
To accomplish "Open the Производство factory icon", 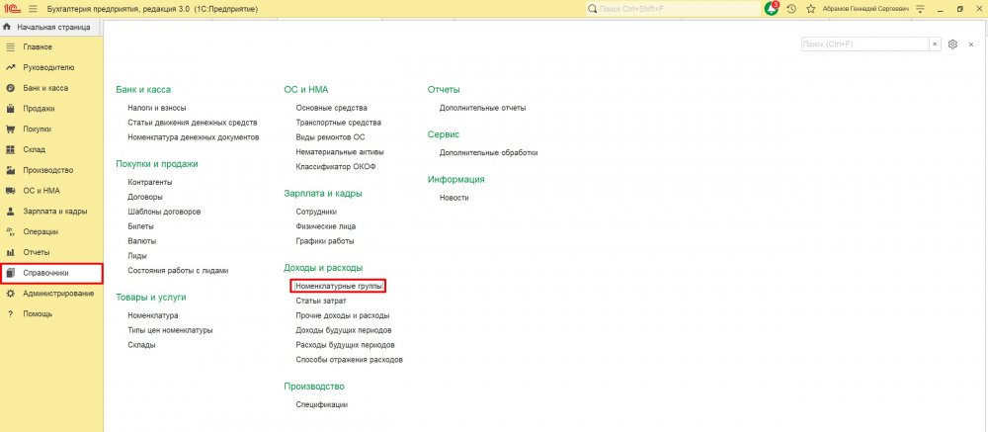I will point(10,170).
